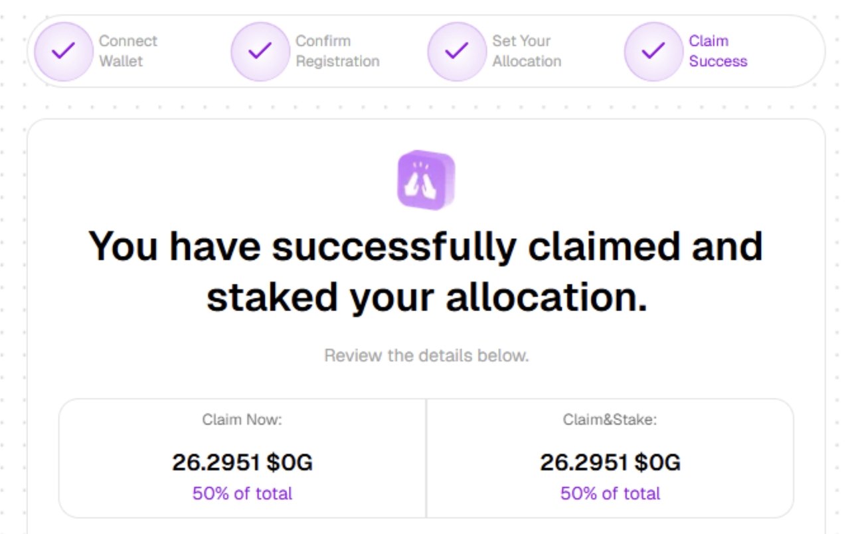Click the 26.2951 number under Claim&Stake
This screenshot has width=850, height=534.
click(x=584, y=462)
